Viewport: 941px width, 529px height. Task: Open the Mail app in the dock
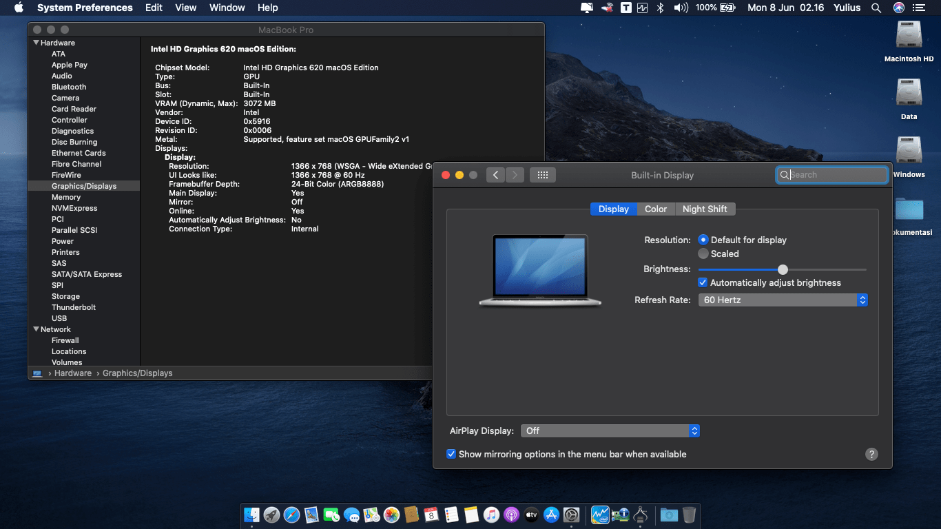coord(311,515)
